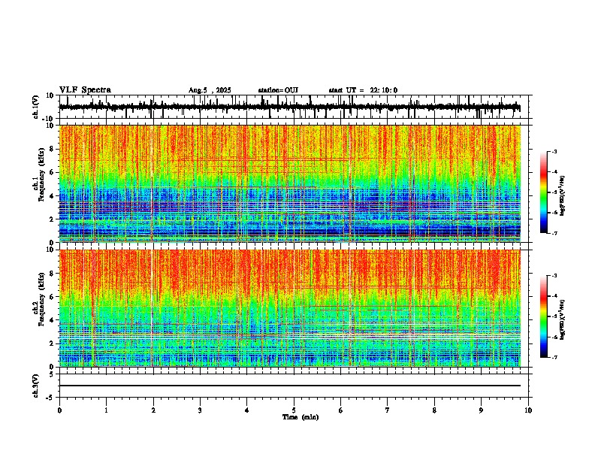Click the 'ch.3(V)' axis label
The image size is (595, 460).
click(36, 386)
